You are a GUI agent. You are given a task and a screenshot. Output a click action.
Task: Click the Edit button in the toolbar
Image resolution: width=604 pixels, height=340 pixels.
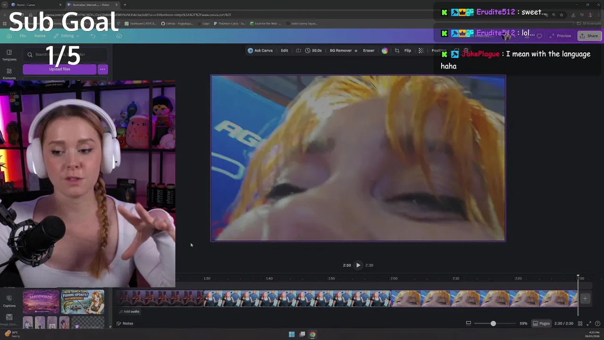285,51
